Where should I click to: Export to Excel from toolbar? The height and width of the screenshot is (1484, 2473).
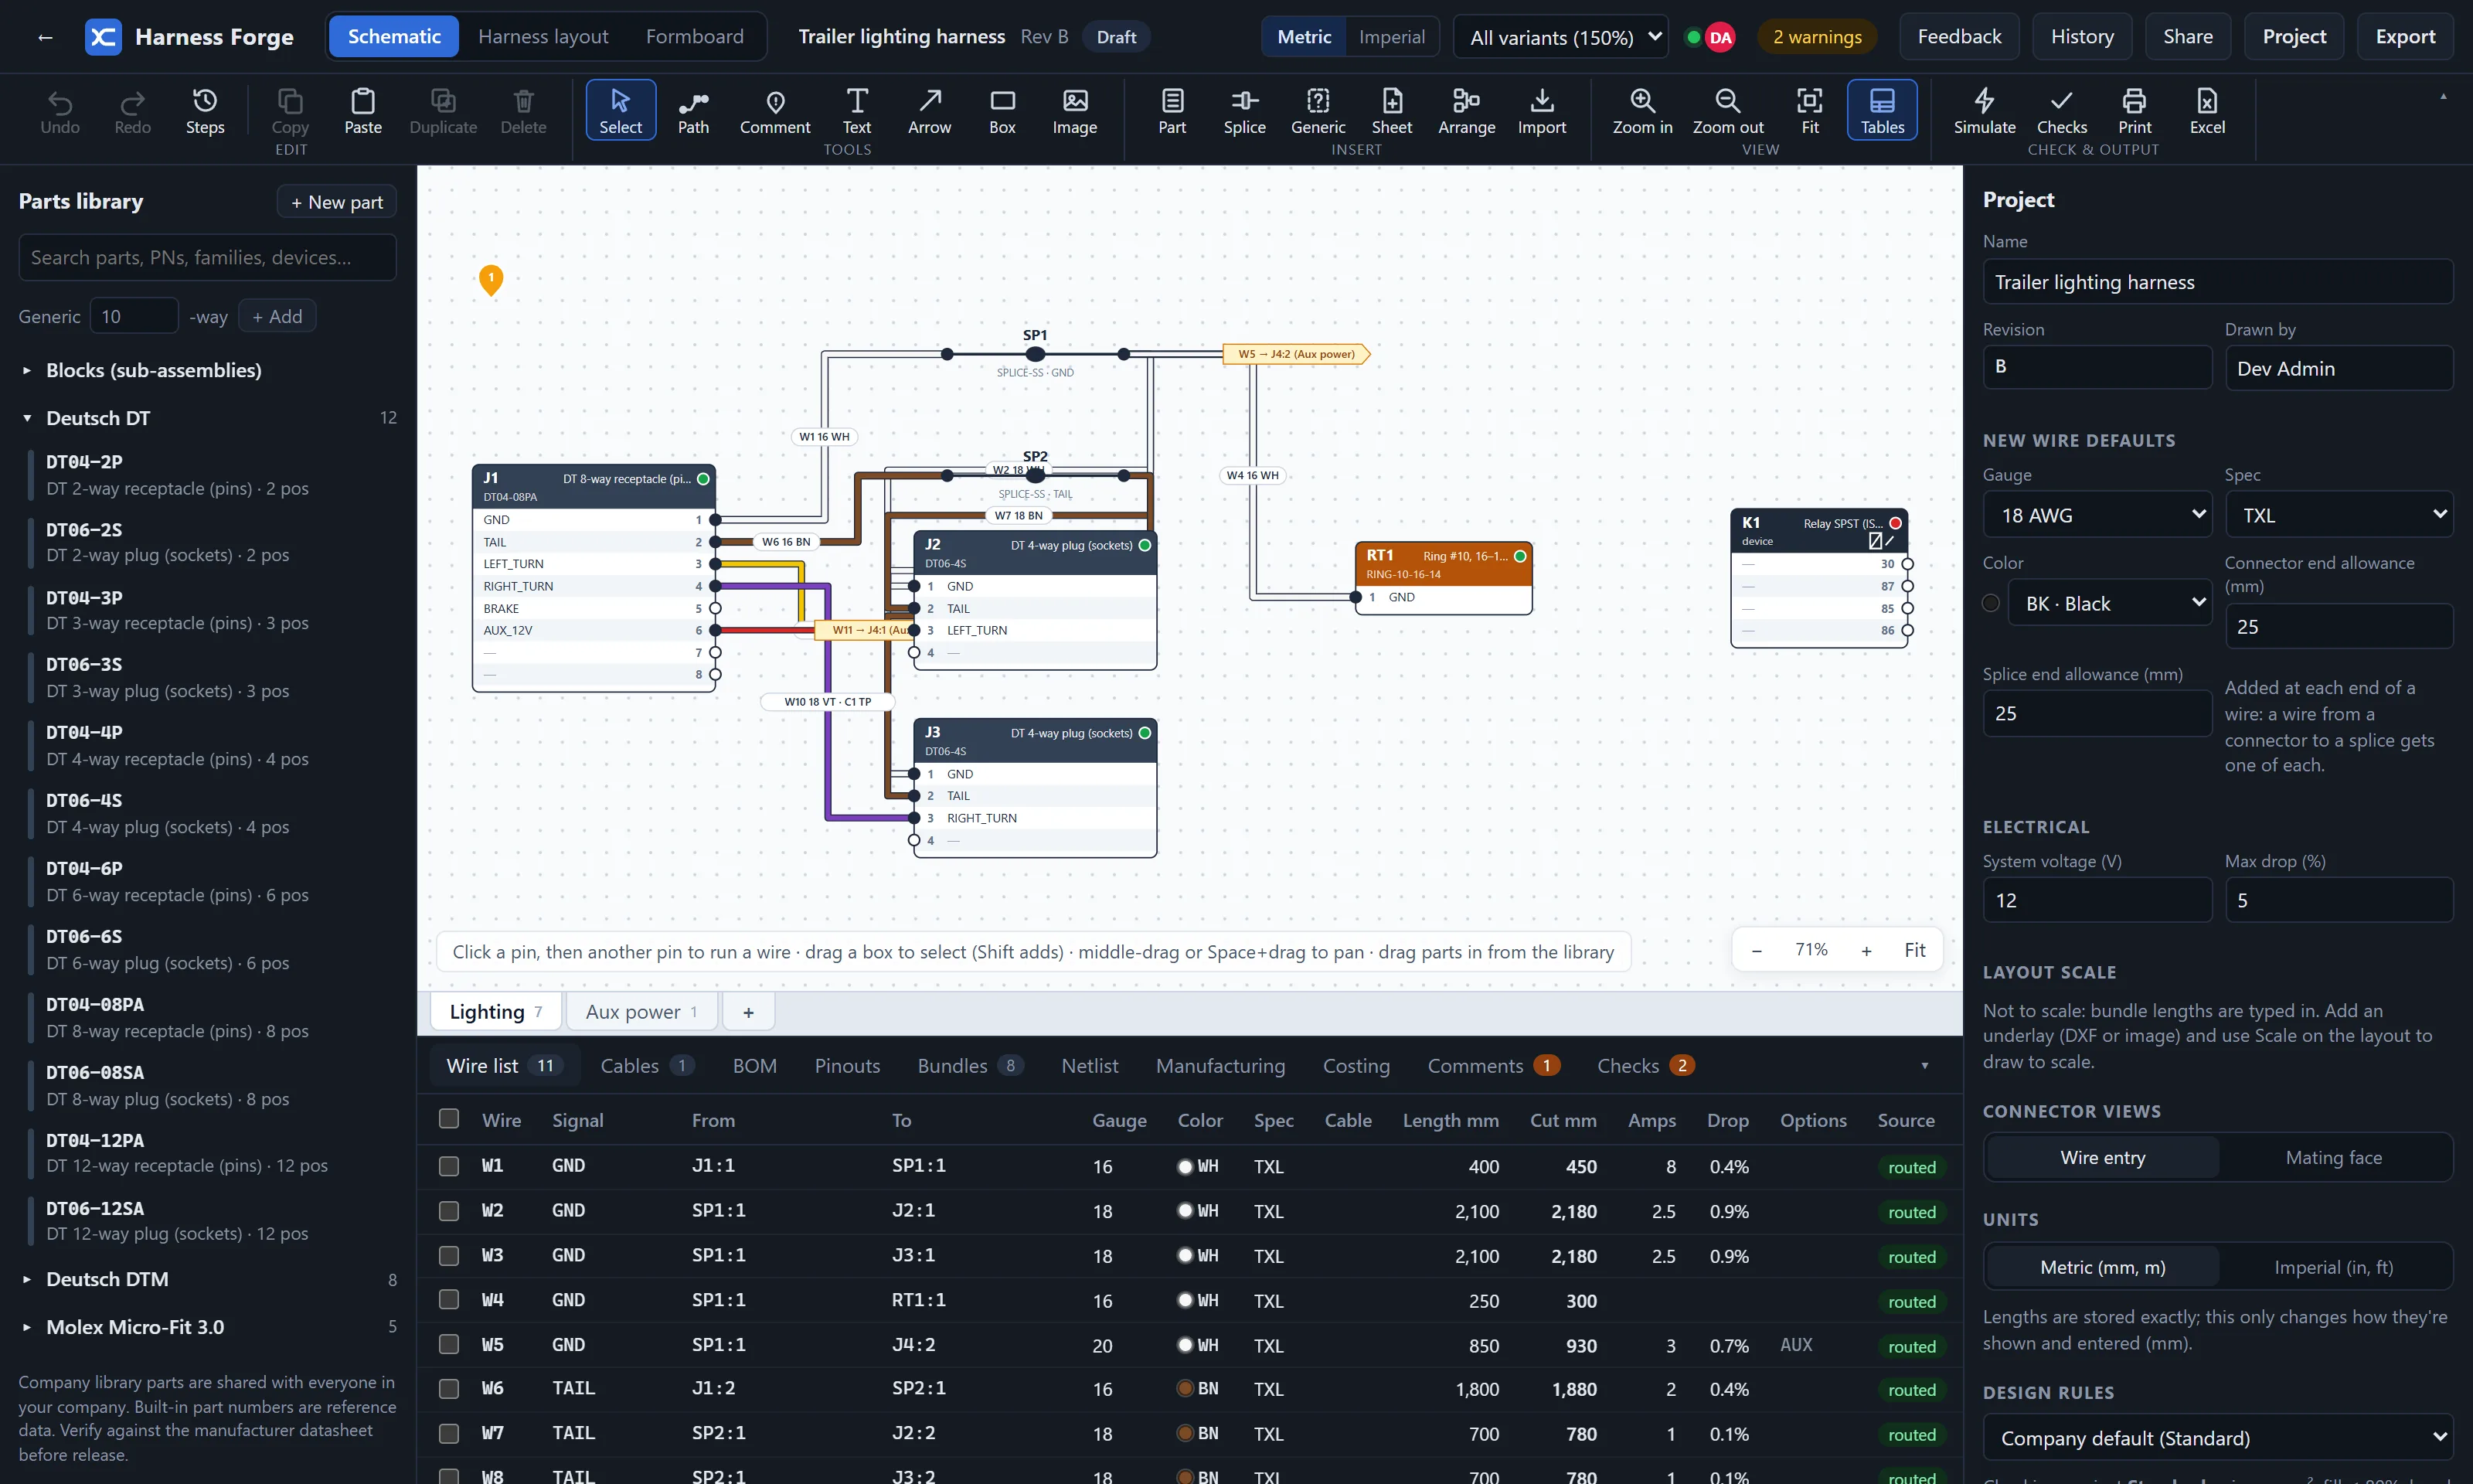tap(2207, 111)
